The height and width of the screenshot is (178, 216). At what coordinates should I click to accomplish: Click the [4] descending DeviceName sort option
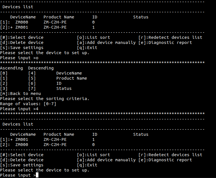pos(32,73)
